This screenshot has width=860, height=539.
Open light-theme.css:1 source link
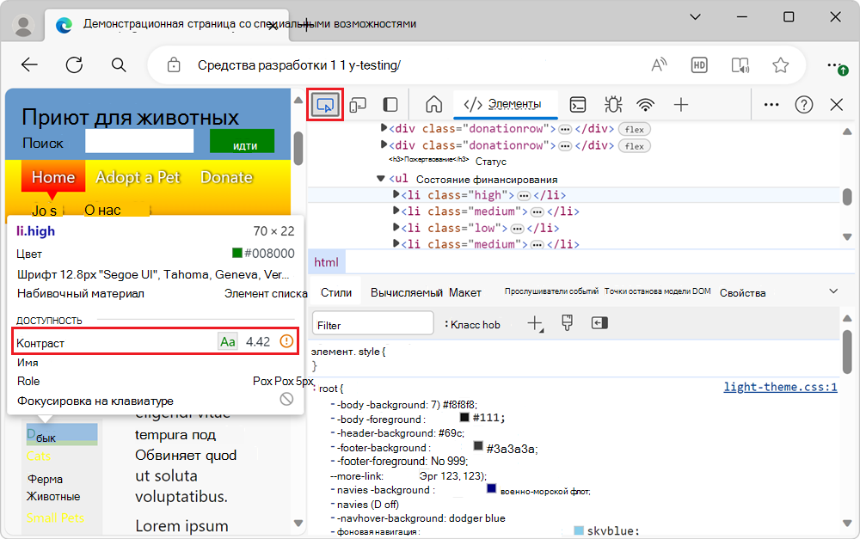pos(781,387)
